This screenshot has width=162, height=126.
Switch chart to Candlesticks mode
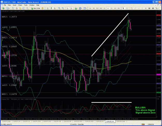[51, 8]
